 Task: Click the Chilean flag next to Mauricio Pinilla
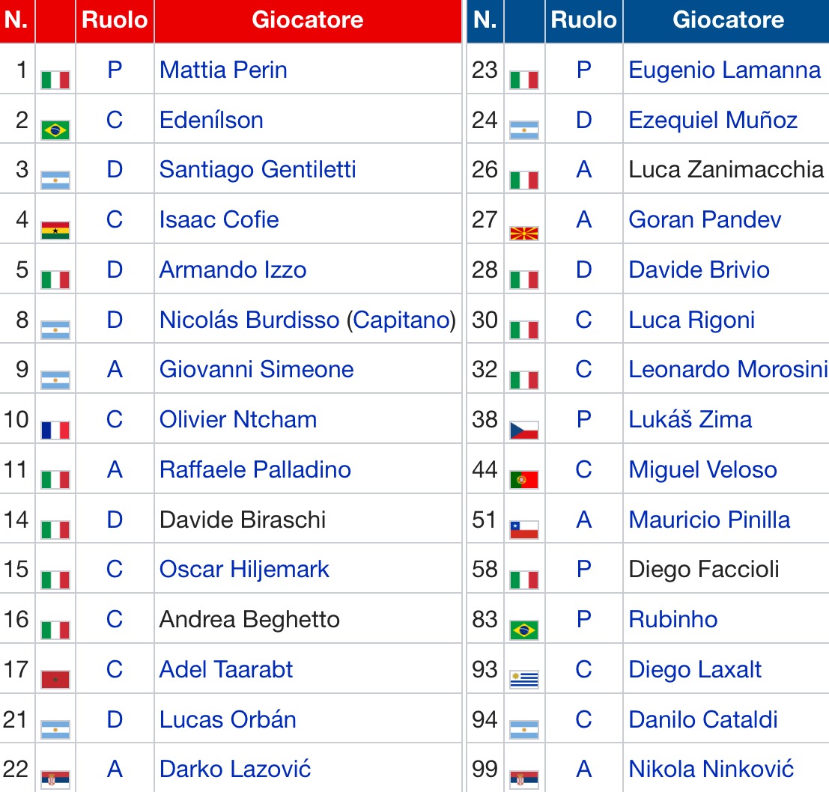524,530
